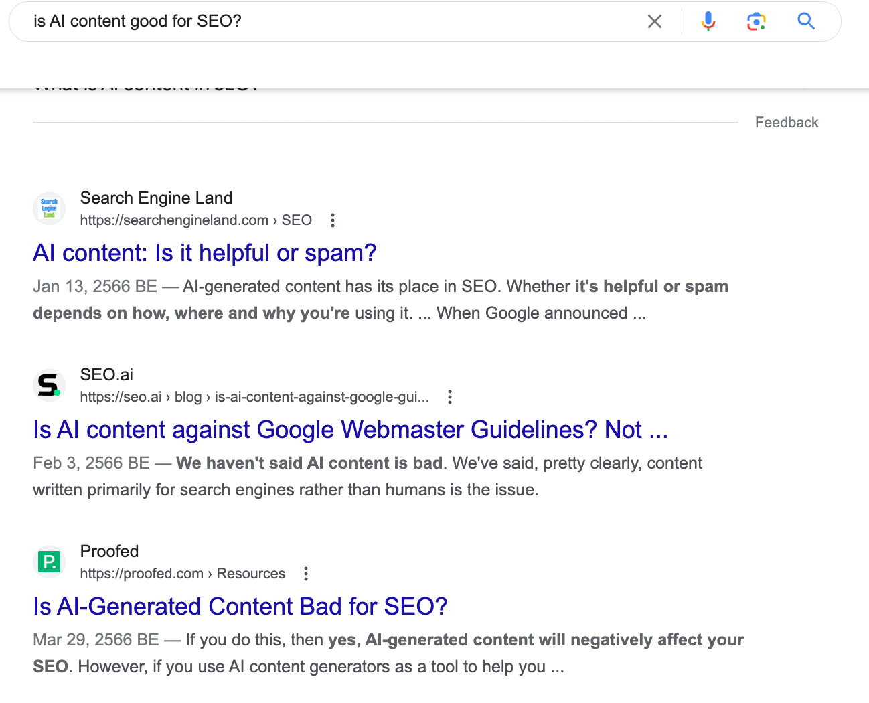Click the Proofed site name
The width and height of the screenshot is (869, 703).
(x=109, y=551)
